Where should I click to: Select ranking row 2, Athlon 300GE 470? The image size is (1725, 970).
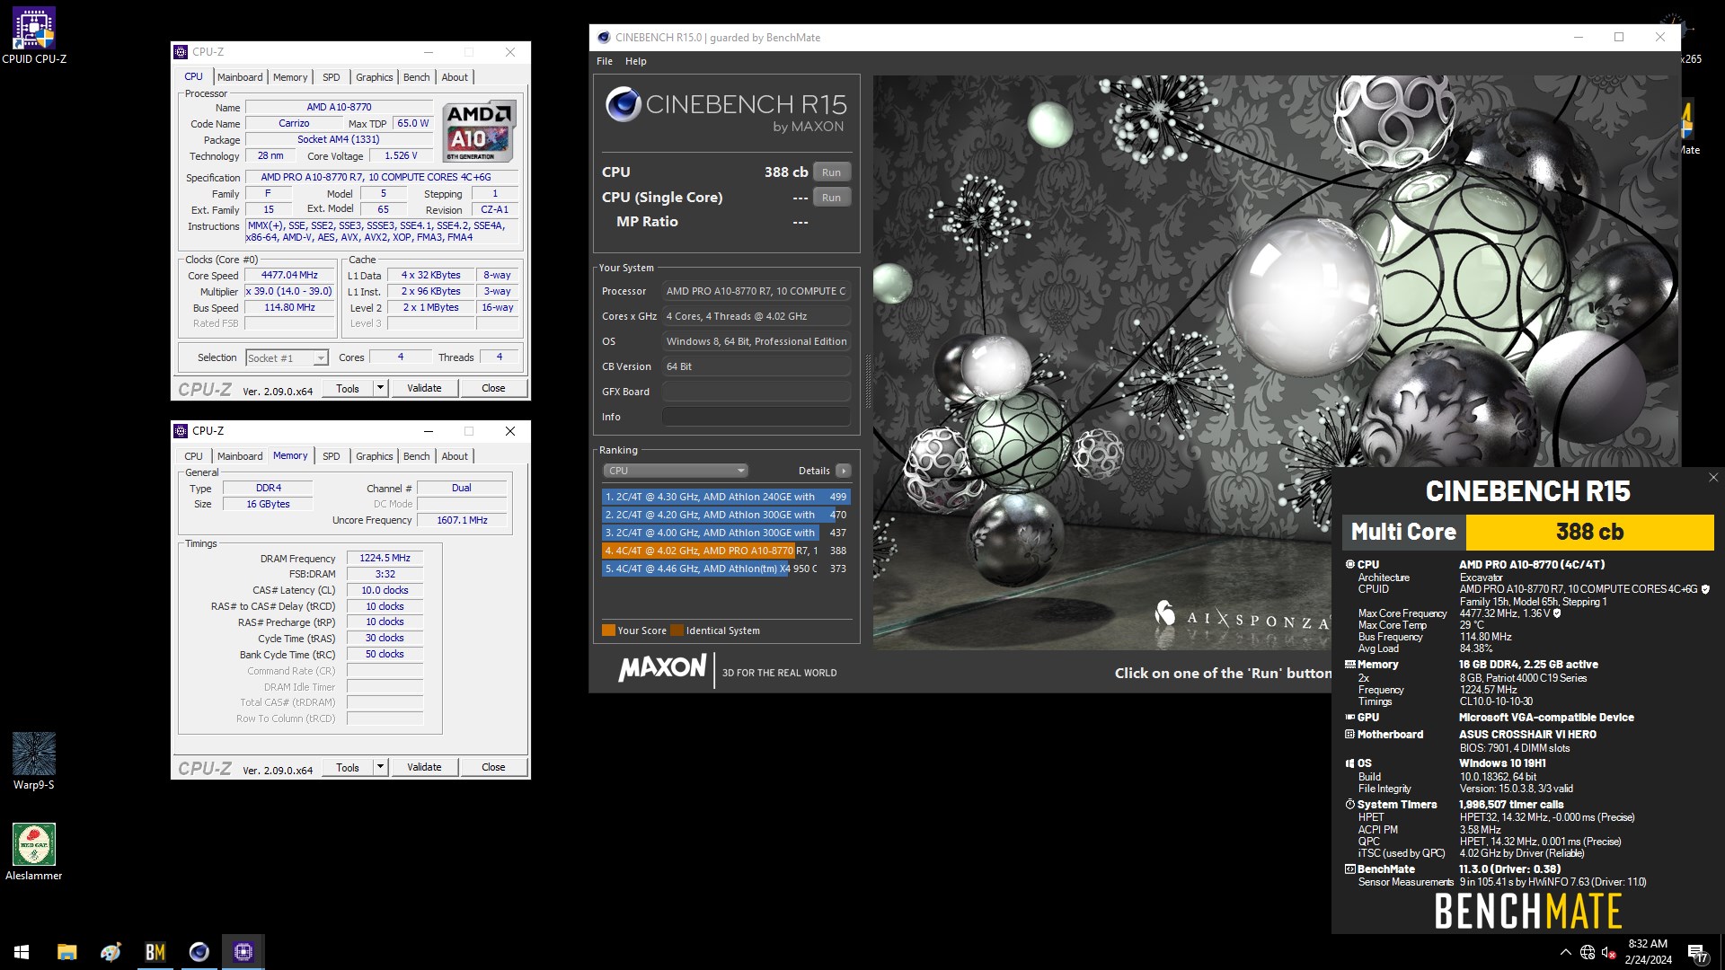pyautogui.click(x=726, y=515)
